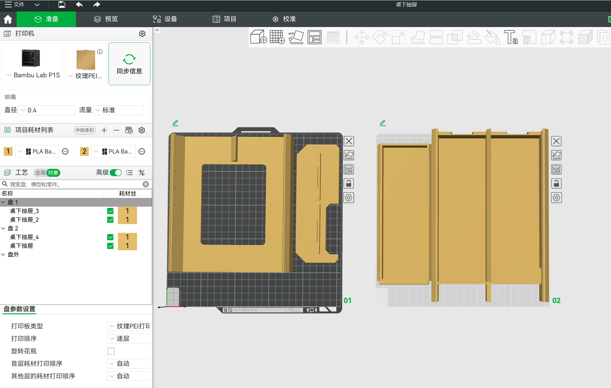Click the 同步信息 button
Screen dimensions: 611x388
click(x=129, y=64)
